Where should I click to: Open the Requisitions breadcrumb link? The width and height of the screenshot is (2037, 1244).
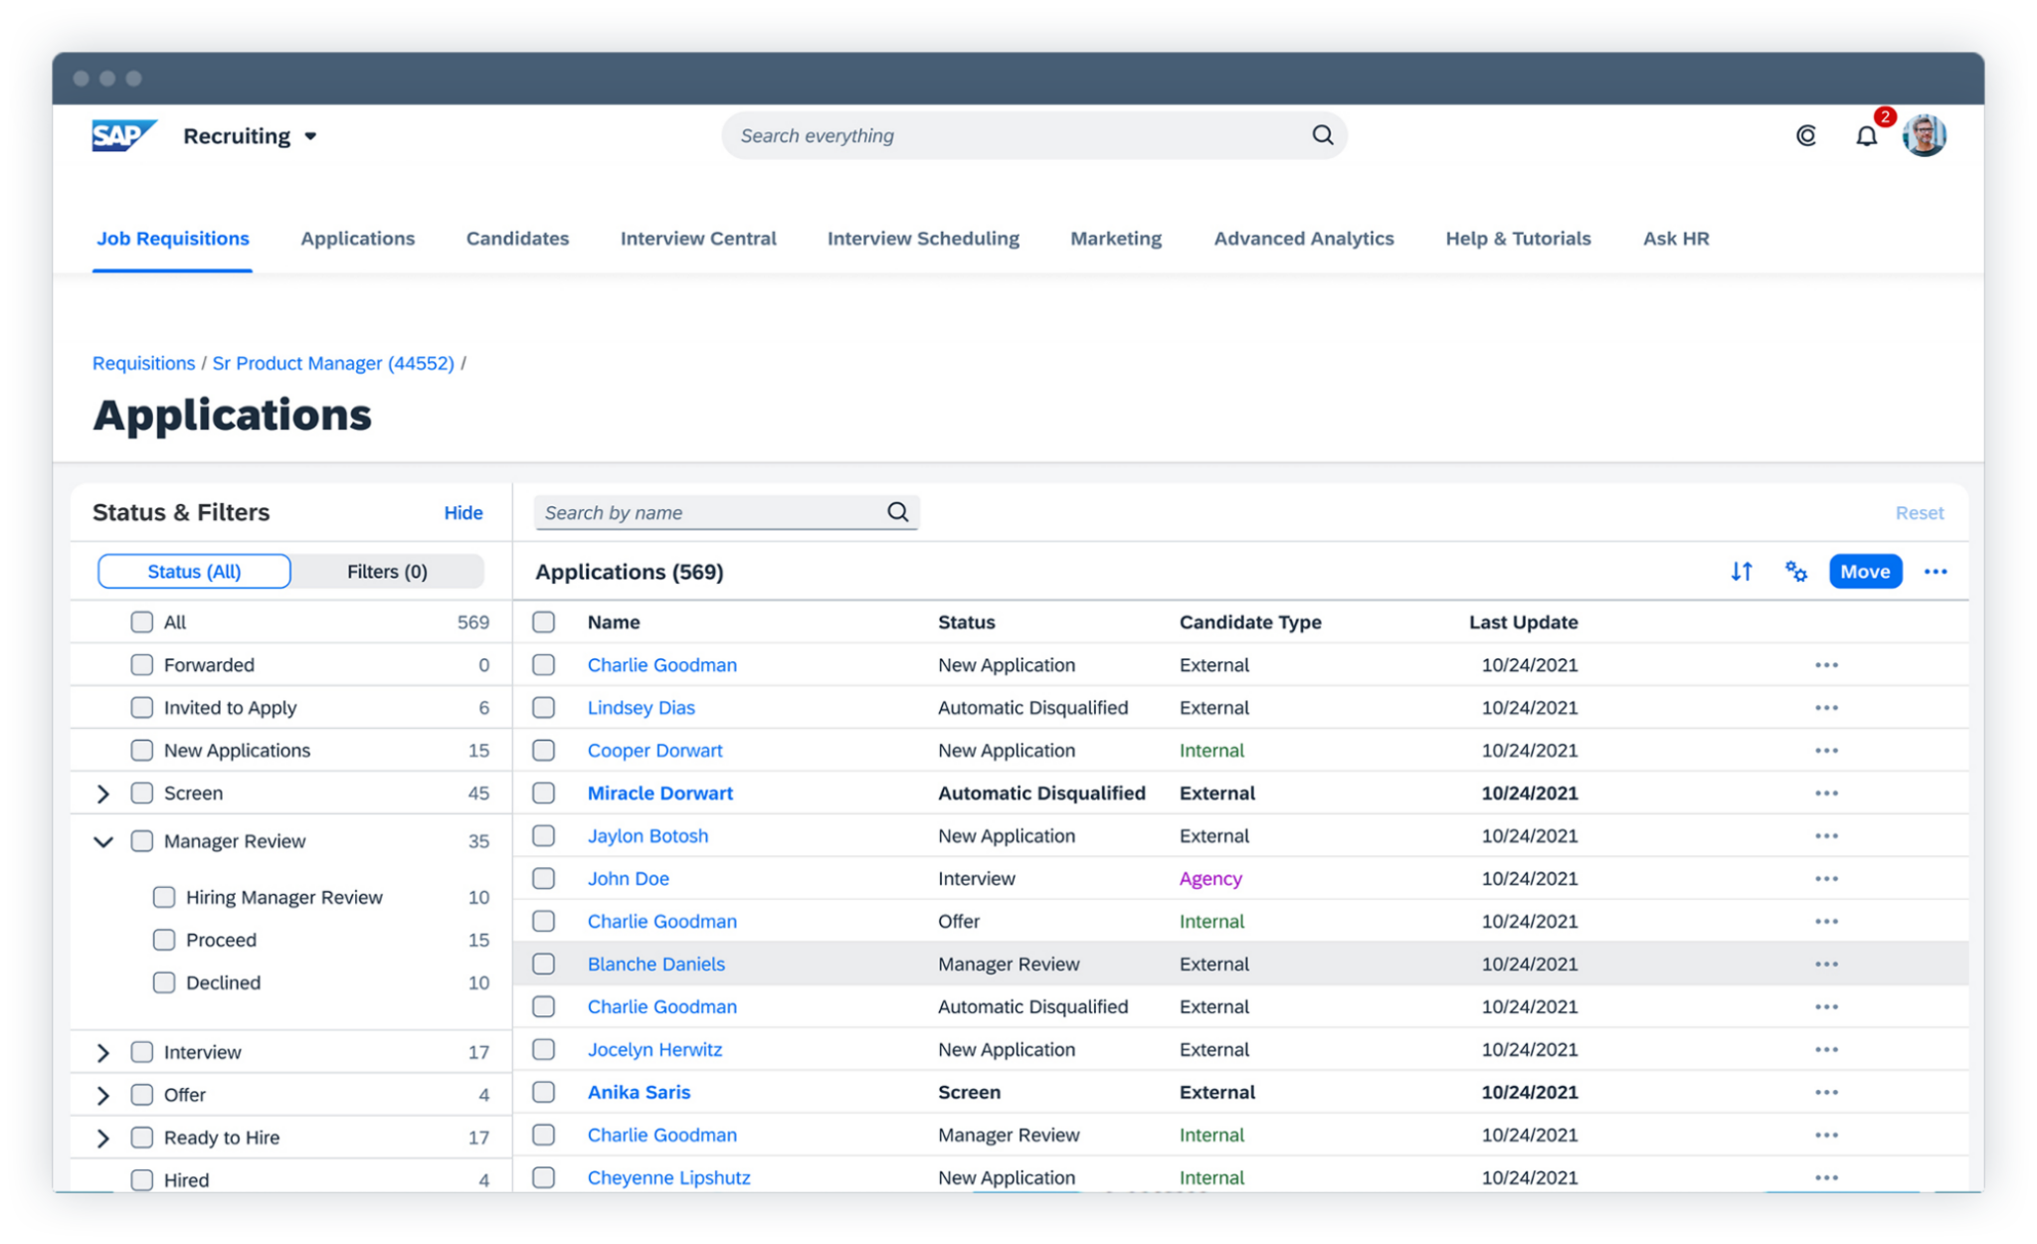pos(143,364)
